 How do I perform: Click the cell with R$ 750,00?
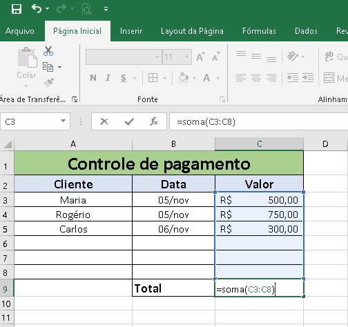coord(260,215)
